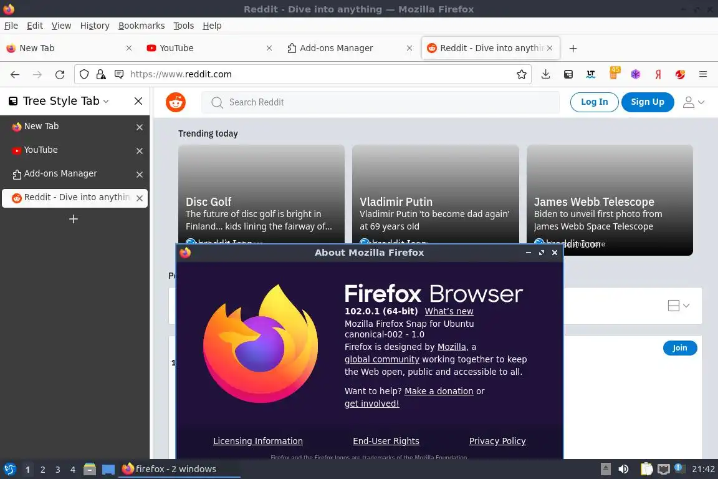Viewport: 718px width, 479px height.
Task: Open Licensing Information in About Firefox
Action: tap(258, 441)
